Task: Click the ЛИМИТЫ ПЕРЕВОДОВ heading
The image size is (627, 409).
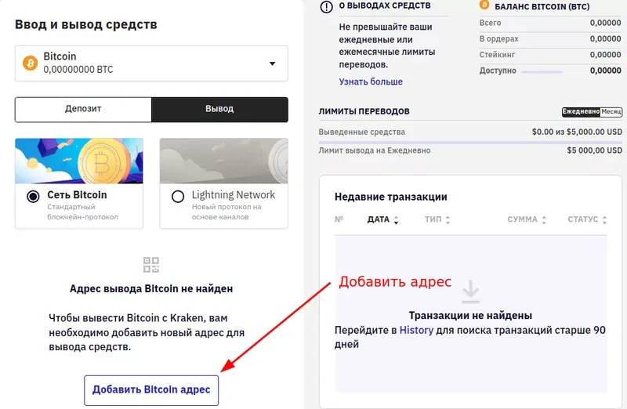Action: 364,111
